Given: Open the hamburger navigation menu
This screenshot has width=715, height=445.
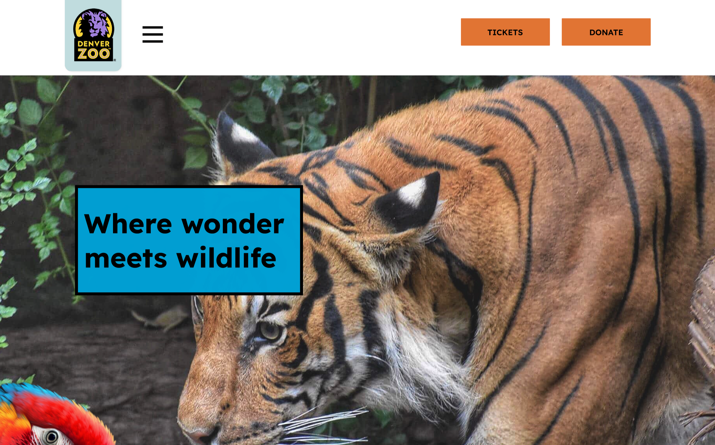Looking at the screenshot, I should pyautogui.click(x=152, y=34).
